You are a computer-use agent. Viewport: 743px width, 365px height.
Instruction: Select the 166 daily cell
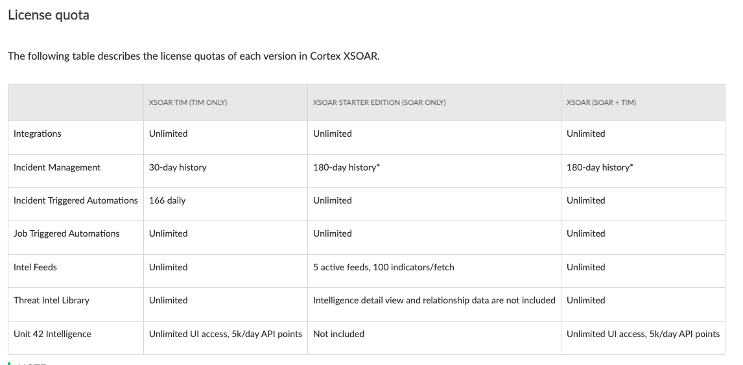(167, 200)
